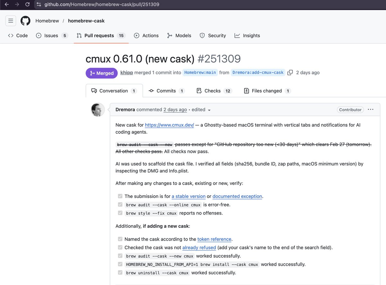The height and width of the screenshot is (285, 386).
Task: Open the comment three-dot options menu
Action: tap(371, 110)
